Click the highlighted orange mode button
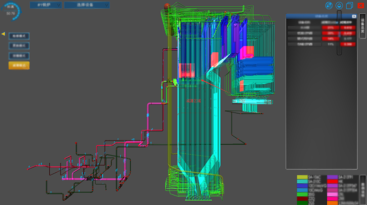The width and height of the screenshot is (367, 205). click(19, 65)
